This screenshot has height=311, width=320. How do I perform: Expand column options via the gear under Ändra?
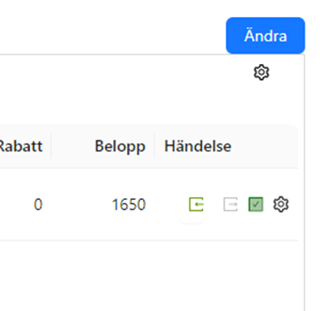coord(261,72)
